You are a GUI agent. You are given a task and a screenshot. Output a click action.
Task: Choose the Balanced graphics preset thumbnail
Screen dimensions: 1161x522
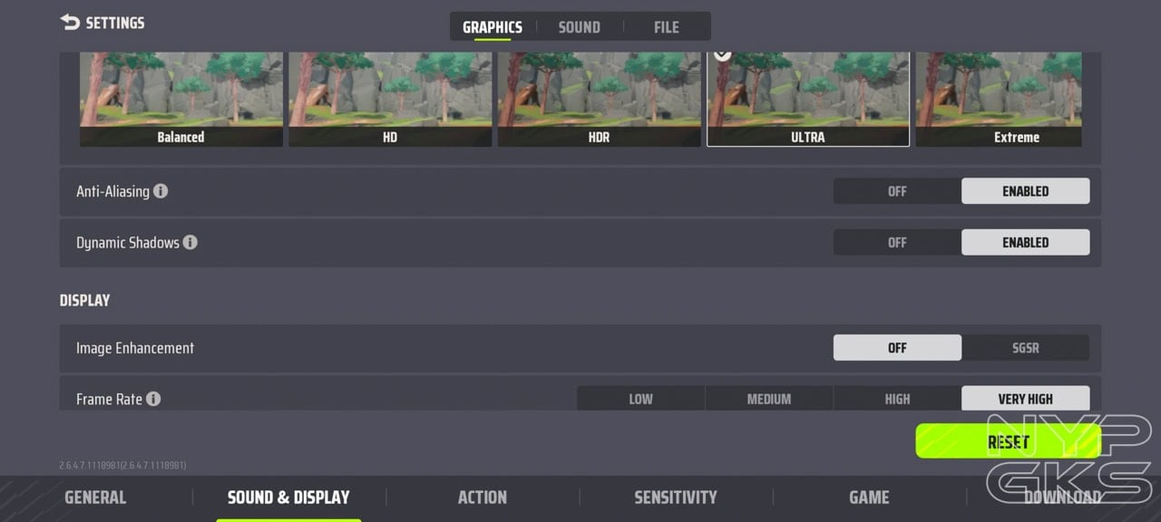click(x=181, y=99)
